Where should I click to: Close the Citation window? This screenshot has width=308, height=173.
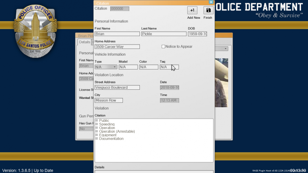click(x=211, y=2)
